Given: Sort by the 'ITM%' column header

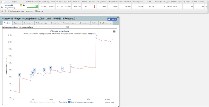Looking at the screenshot, I should (149, 2).
